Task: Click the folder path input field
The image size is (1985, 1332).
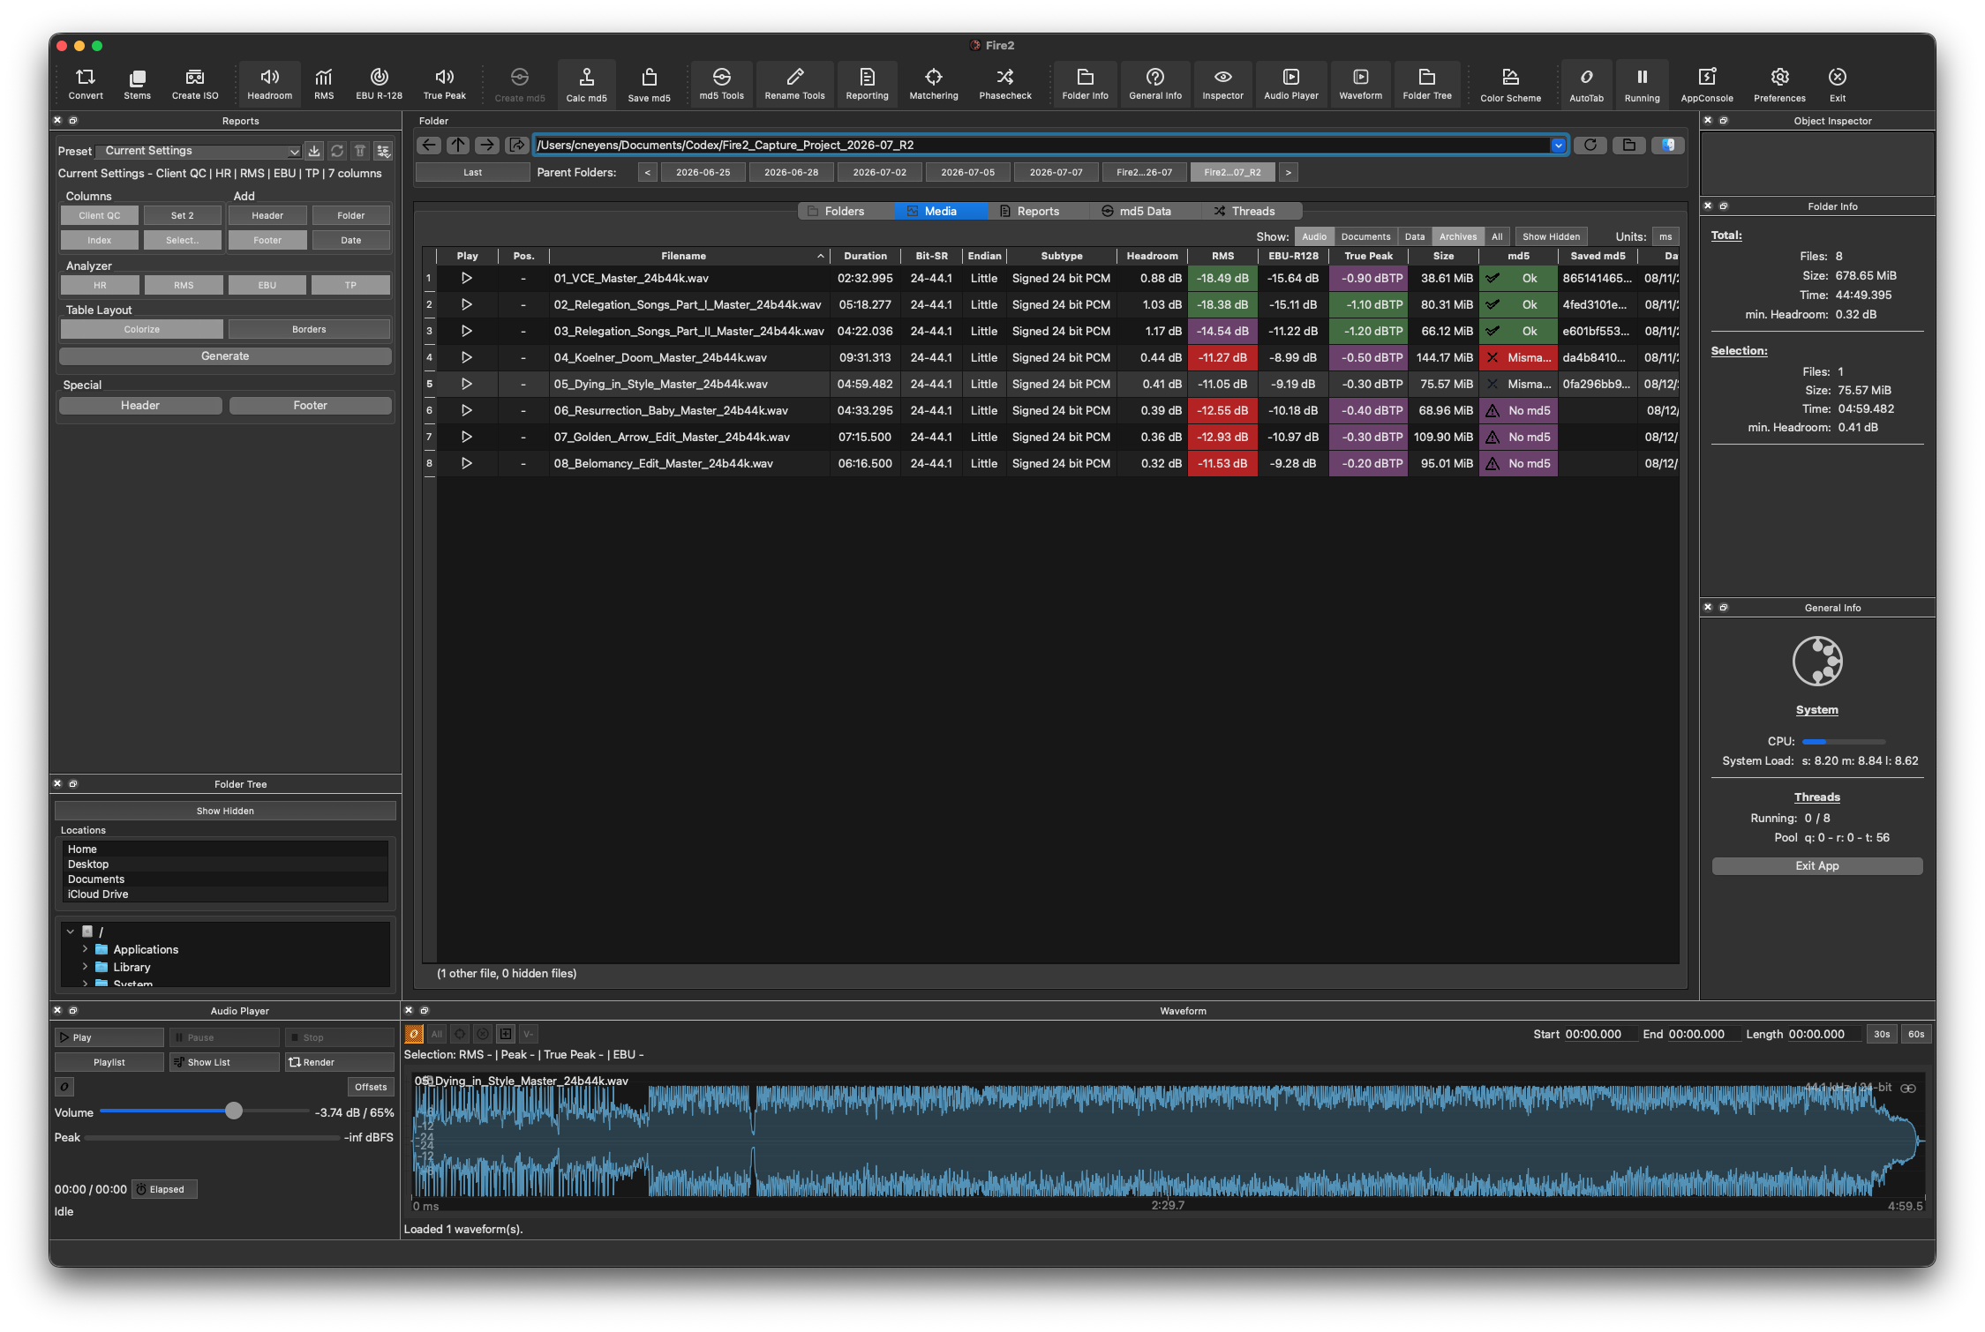Action: pyautogui.click(x=1041, y=145)
